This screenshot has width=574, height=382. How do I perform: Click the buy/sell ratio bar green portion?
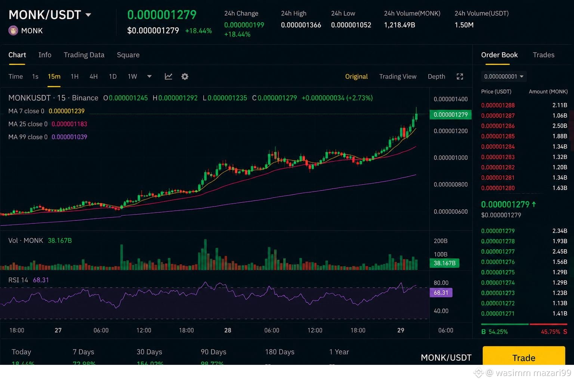pos(505,324)
